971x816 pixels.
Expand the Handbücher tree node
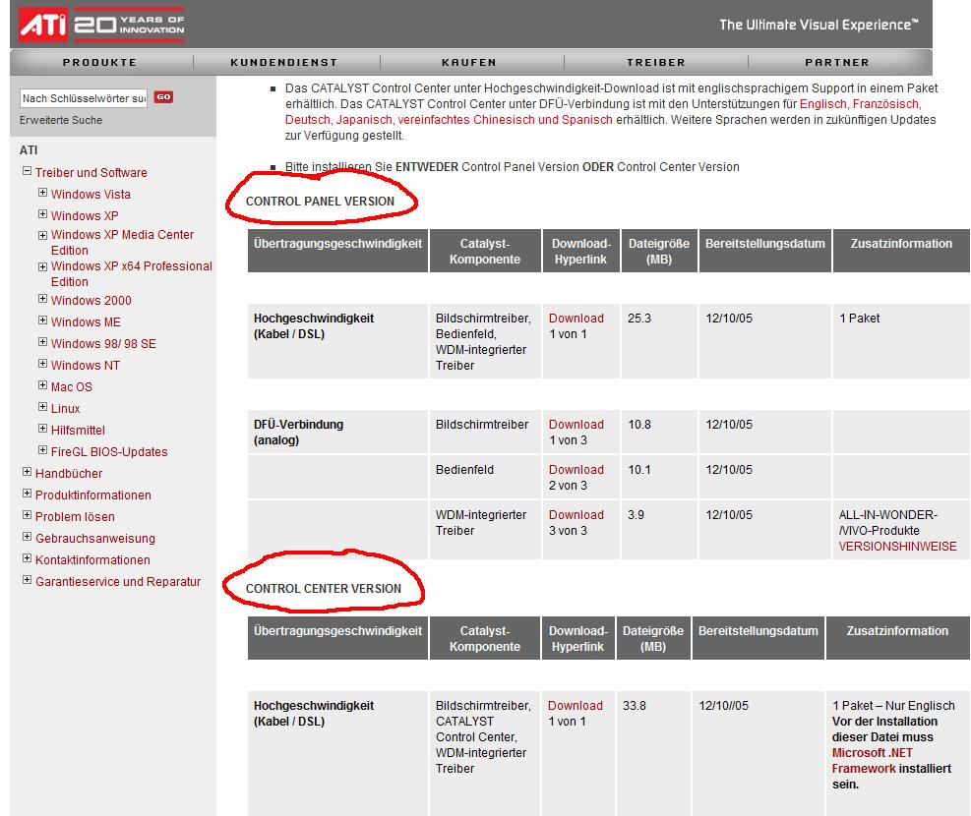(x=27, y=472)
